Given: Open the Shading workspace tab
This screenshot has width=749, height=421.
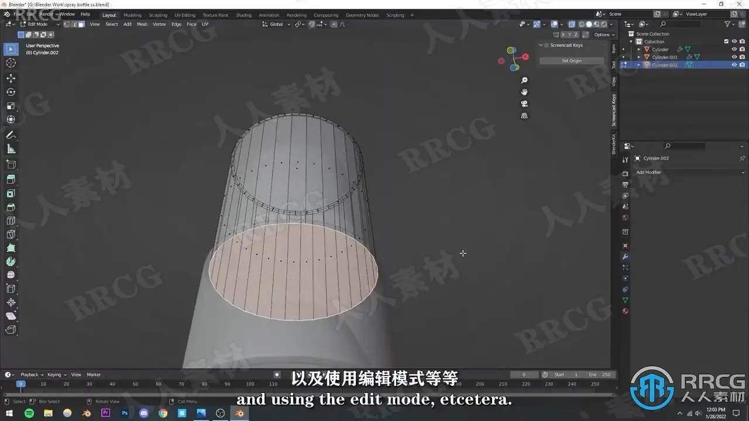Looking at the screenshot, I should click(243, 15).
